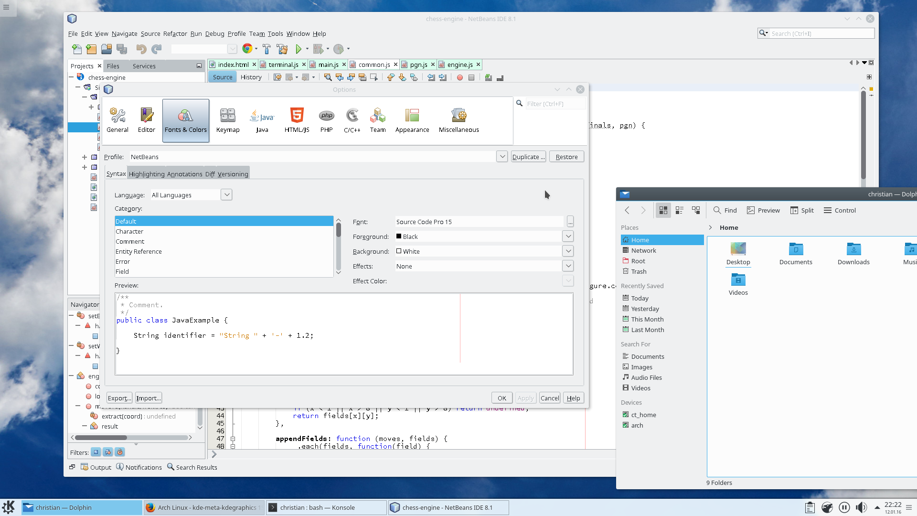Open the Effects dropdown
Screen dimensions: 917x516
568,266
